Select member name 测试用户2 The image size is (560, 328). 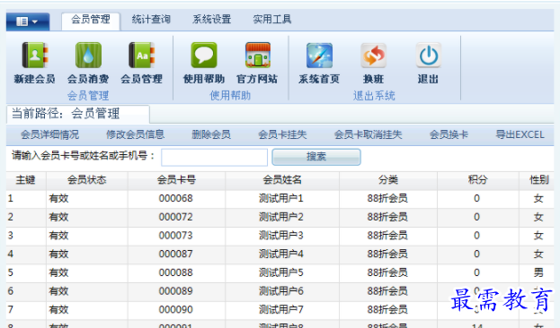[281, 217]
